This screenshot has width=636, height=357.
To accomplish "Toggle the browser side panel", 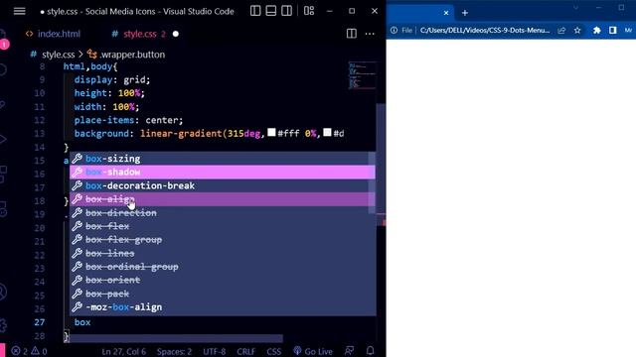I will [612, 31].
